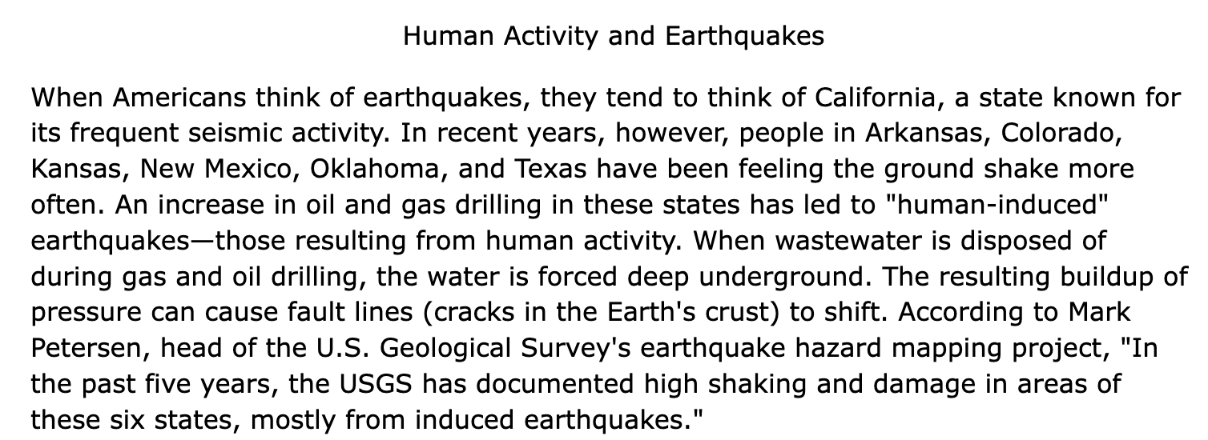Click the word "seismic" in the paragraph
The width and height of the screenshot is (1208, 440).
pos(247,134)
